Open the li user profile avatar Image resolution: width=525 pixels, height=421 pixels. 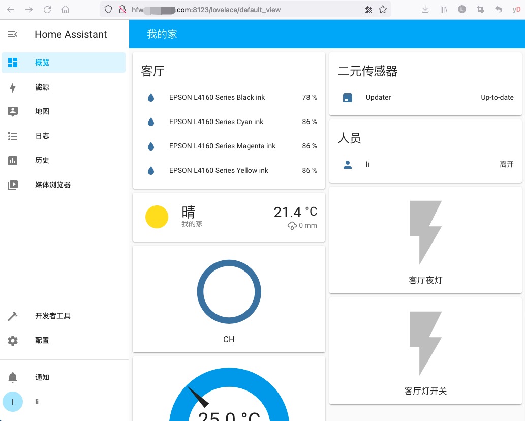point(13,402)
